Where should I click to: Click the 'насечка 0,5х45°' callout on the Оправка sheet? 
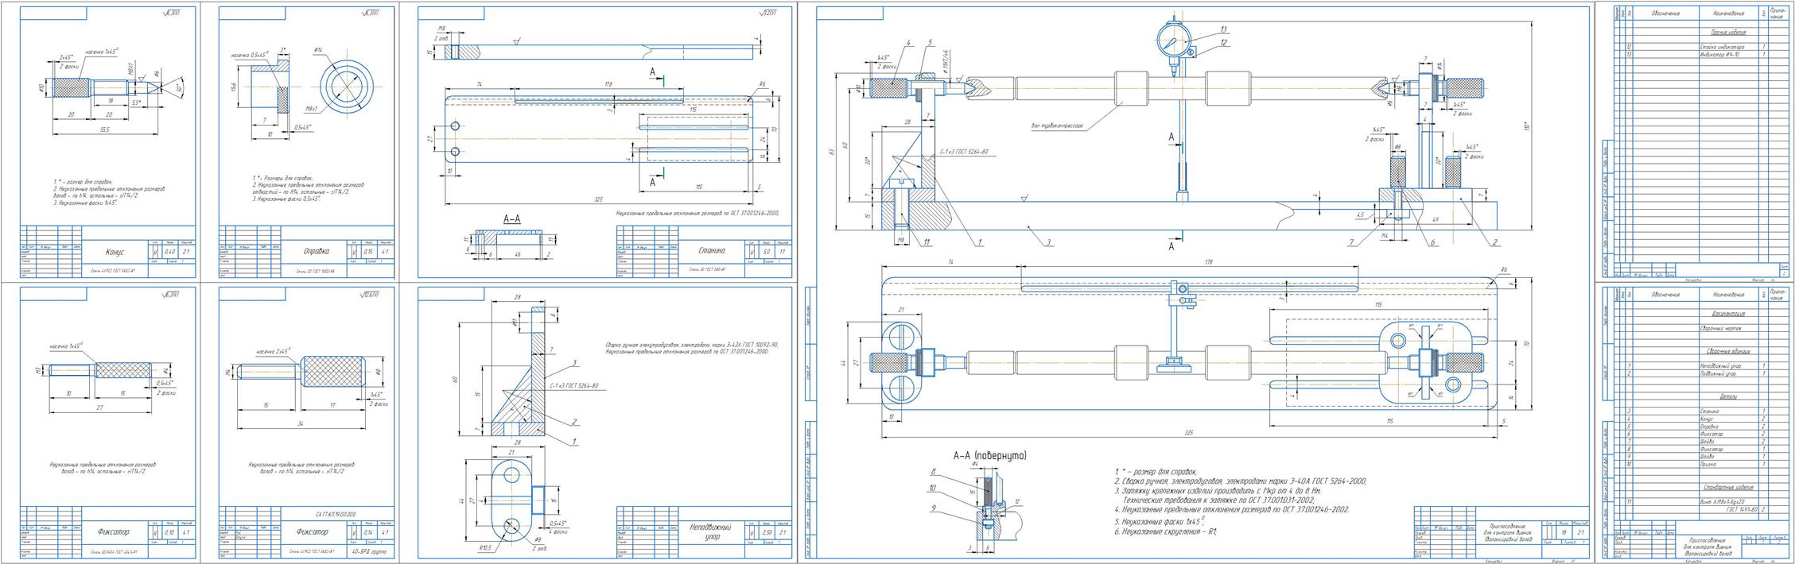coord(250,56)
